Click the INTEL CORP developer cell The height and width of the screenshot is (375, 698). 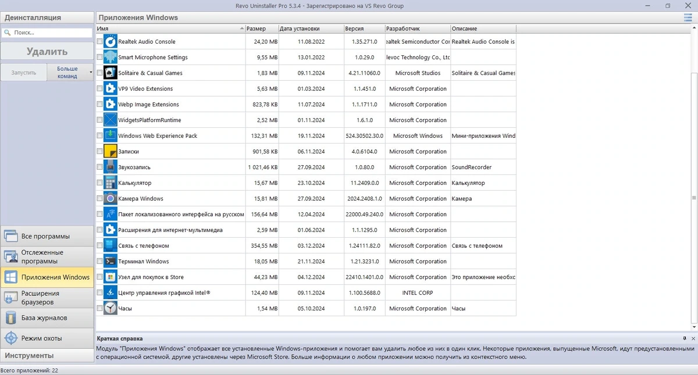click(418, 293)
